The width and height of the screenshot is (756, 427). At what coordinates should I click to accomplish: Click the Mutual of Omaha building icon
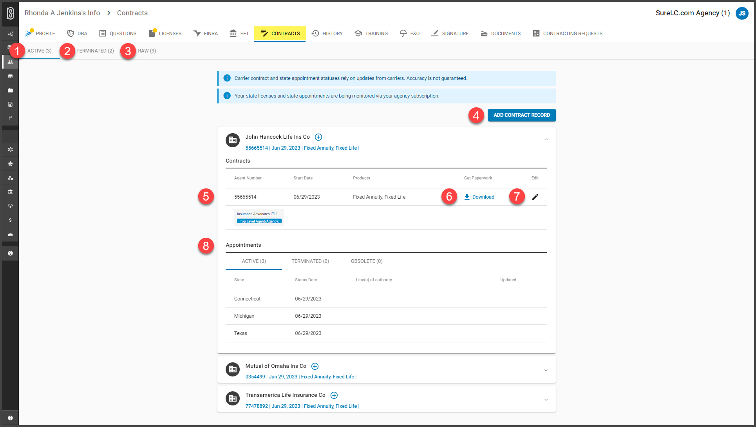(233, 369)
